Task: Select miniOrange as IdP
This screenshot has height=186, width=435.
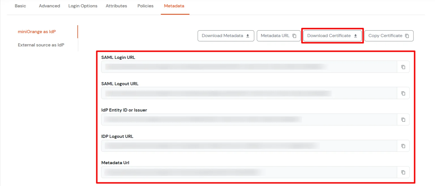Action: [37, 31]
